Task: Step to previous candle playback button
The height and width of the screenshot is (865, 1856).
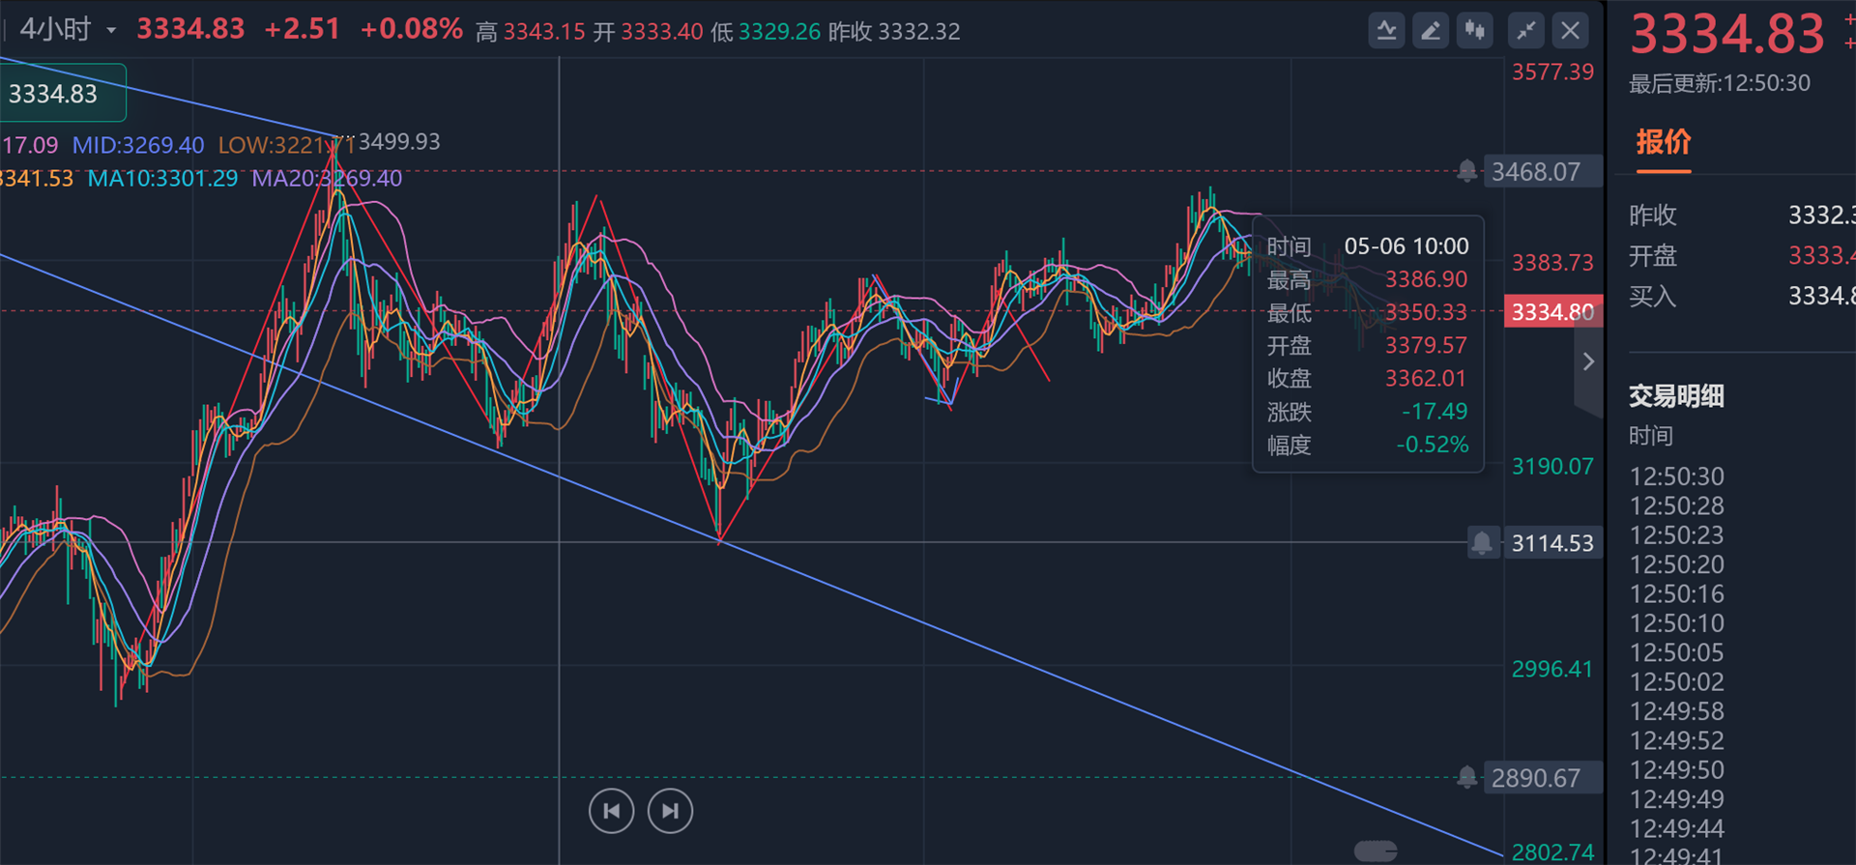Action: click(611, 811)
